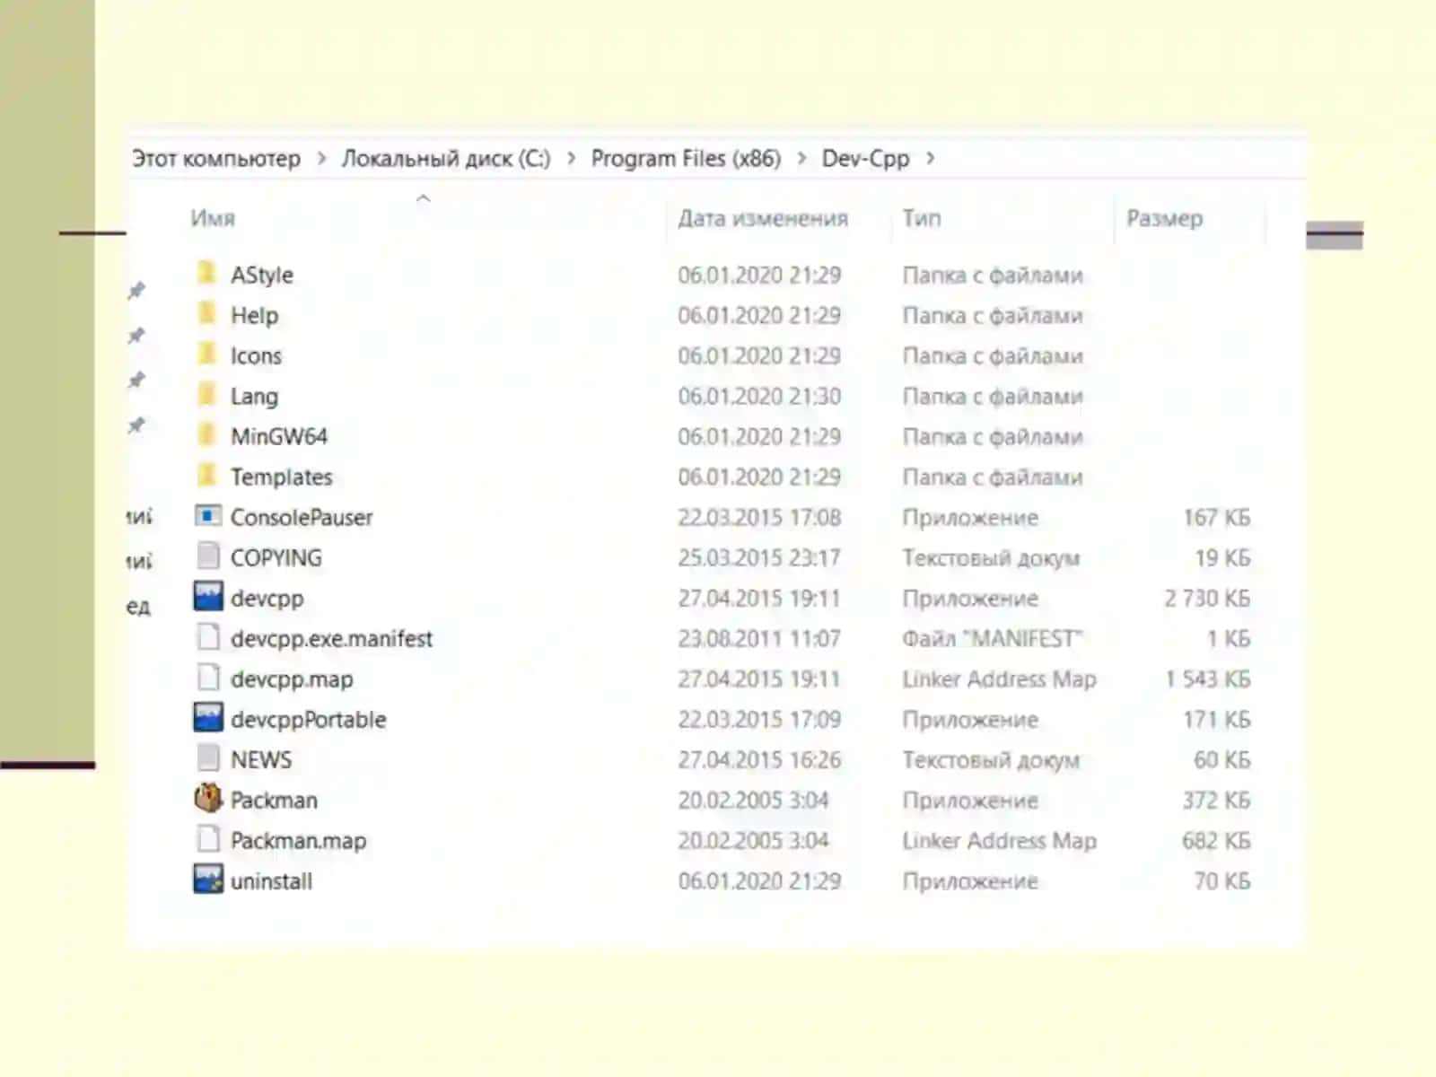
Task: Click the 682 КБ size value
Action: click(1217, 840)
